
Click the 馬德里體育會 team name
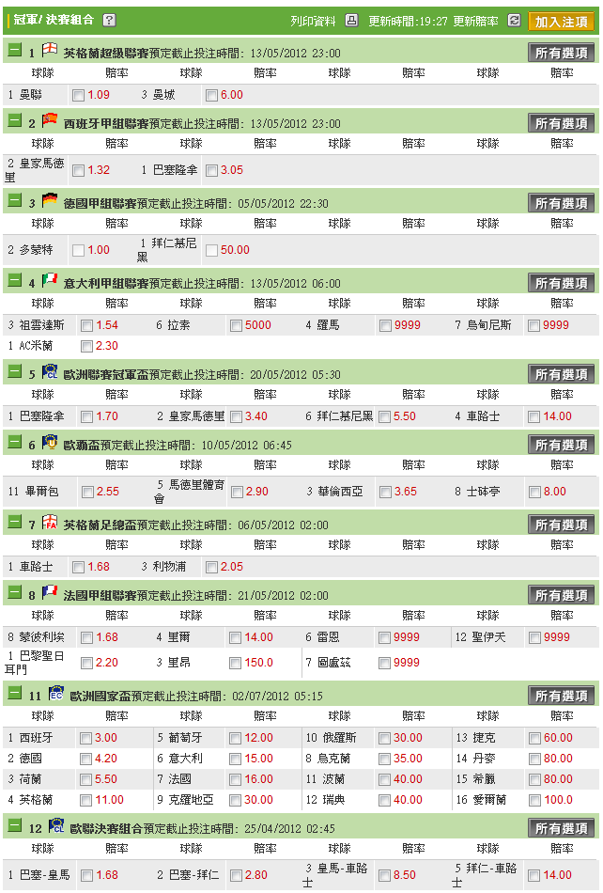tap(190, 492)
